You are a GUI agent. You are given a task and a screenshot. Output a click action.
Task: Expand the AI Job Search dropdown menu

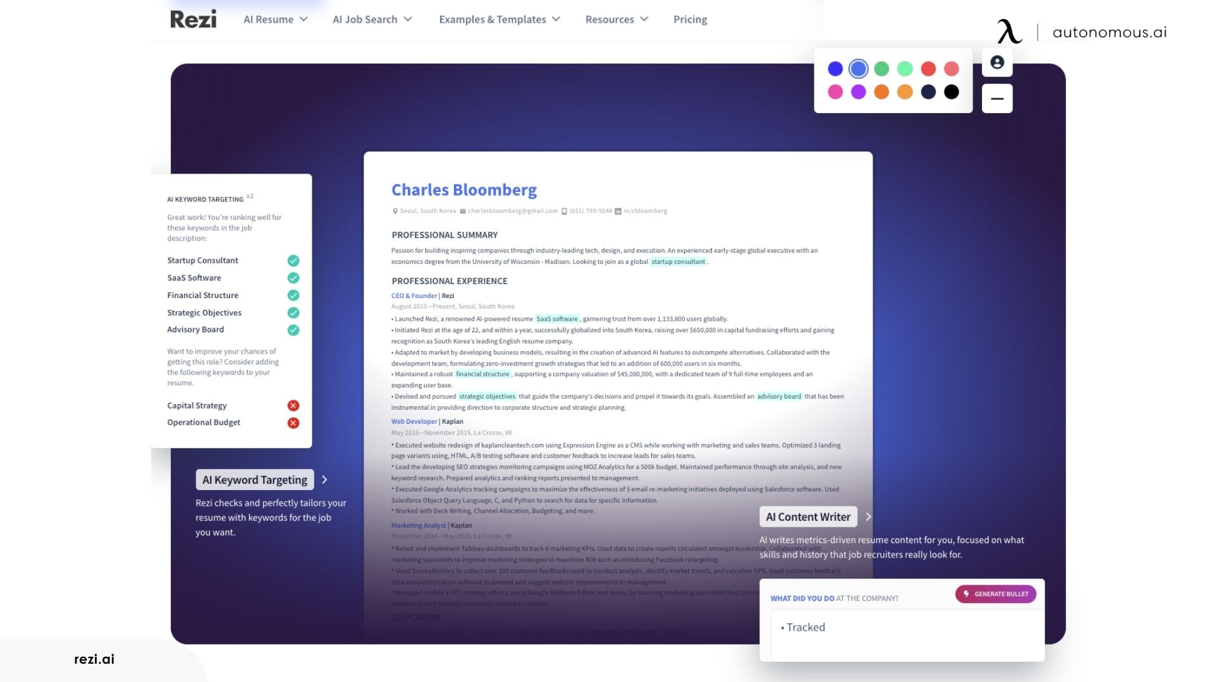[372, 18]
